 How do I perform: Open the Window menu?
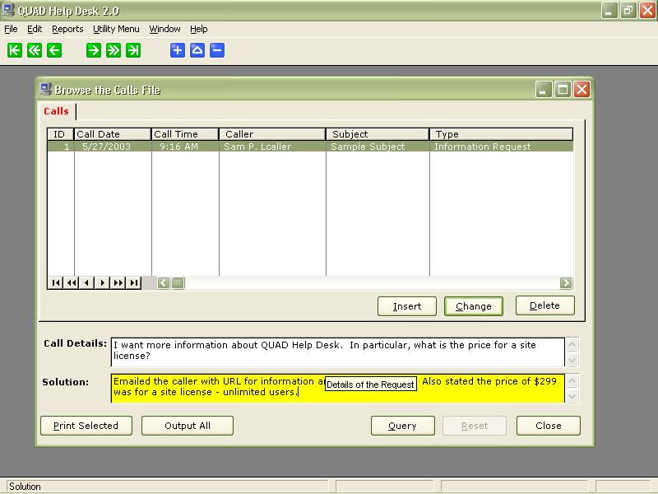165,29
